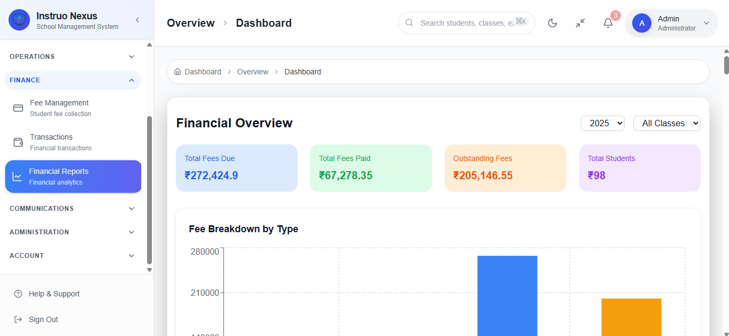Screen dimensions: 729x336
Task: Click the ₹272,424.9 amount
Action: point(211,175)
